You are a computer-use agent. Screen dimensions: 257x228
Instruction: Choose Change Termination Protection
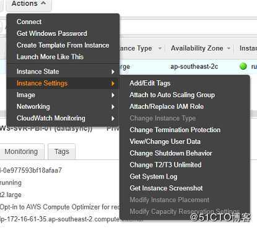[175, 130]
